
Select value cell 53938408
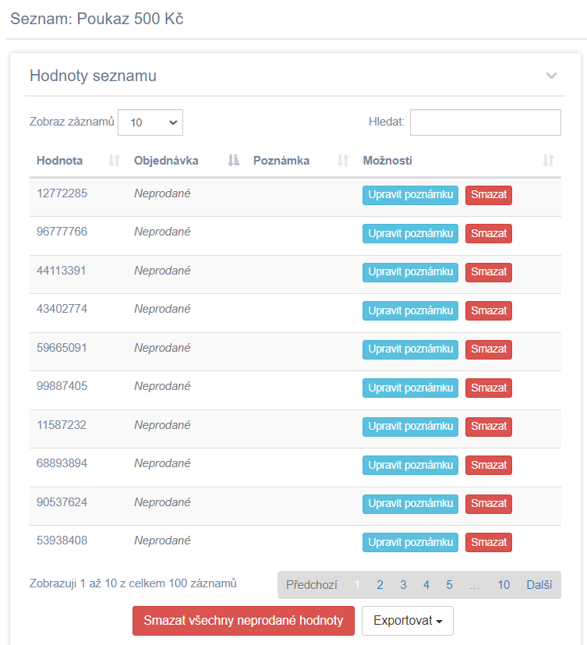(x=62, y=540)
